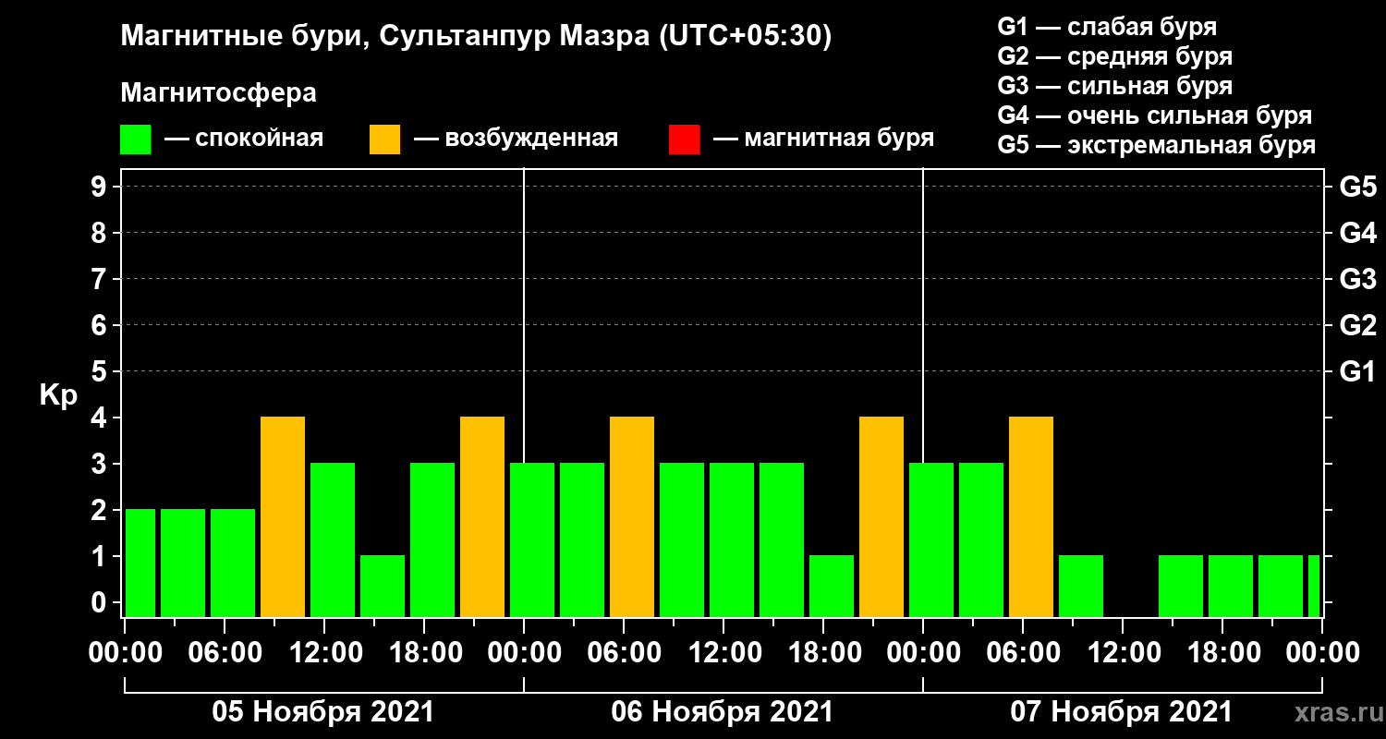Click the '07 Ноября 2021' date label
The width and height of the screenshot is (1386, 739).
pos(1121,712)
